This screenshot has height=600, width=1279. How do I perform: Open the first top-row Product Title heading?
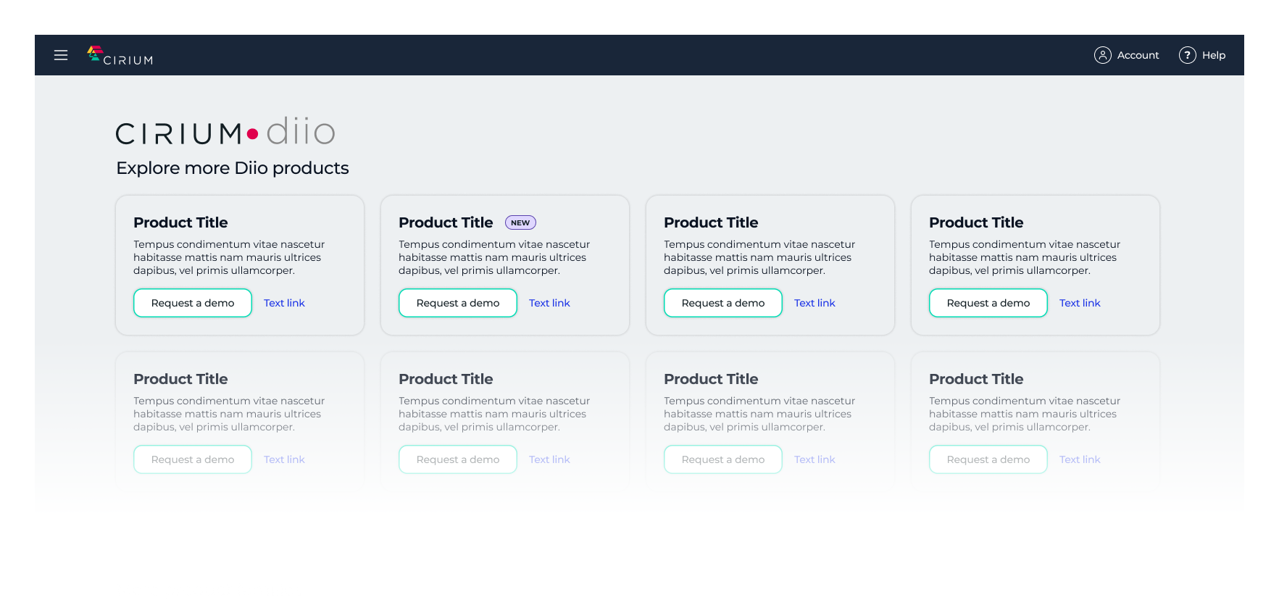[x=180, y=222]
